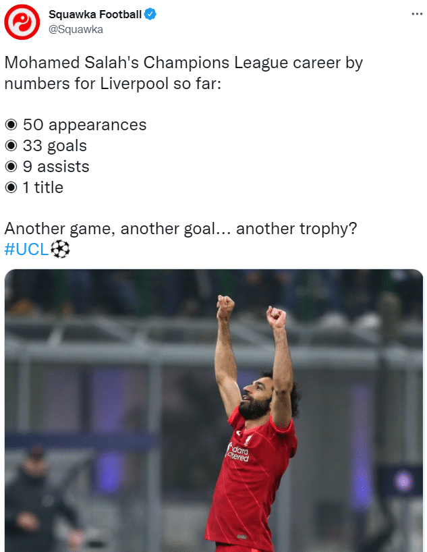This screenshot has width=427, height=552.
Task: Click the sponsor logo on Salah's red shirt
Action: click(237, 453)
